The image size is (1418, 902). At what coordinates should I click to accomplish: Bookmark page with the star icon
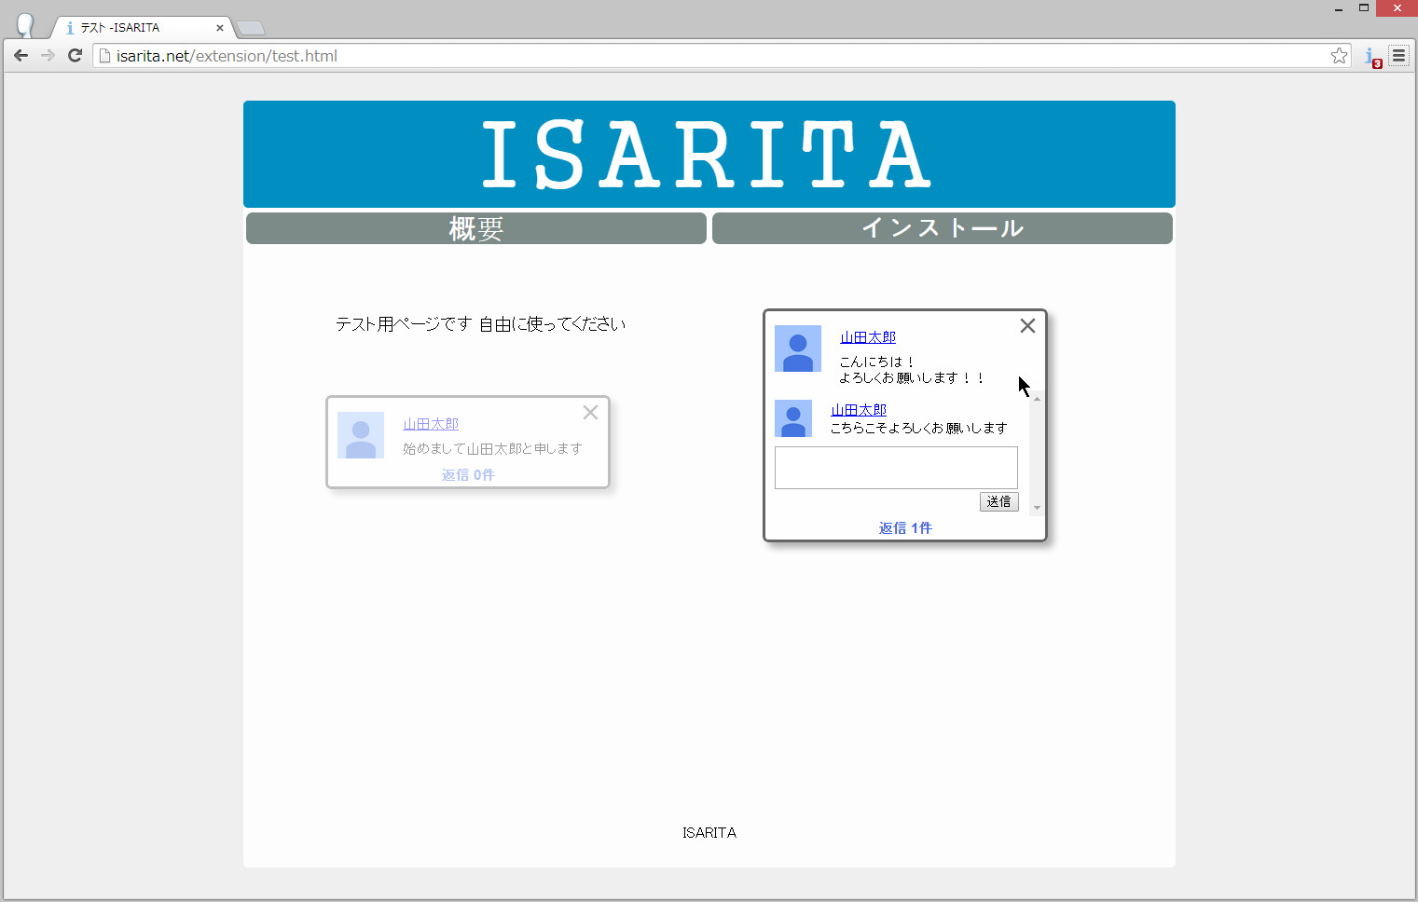click(x=1339, y=56)
